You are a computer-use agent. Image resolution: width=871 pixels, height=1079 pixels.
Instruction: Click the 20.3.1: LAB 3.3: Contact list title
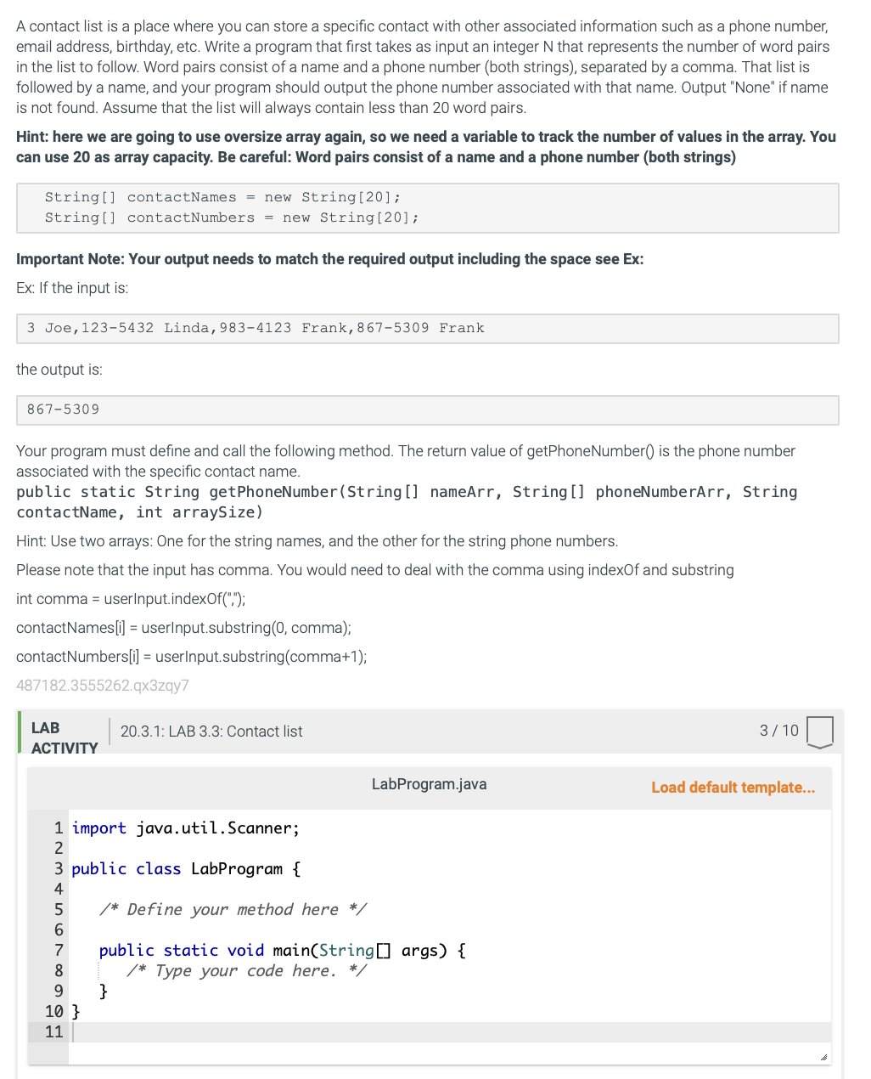(211, 731)
